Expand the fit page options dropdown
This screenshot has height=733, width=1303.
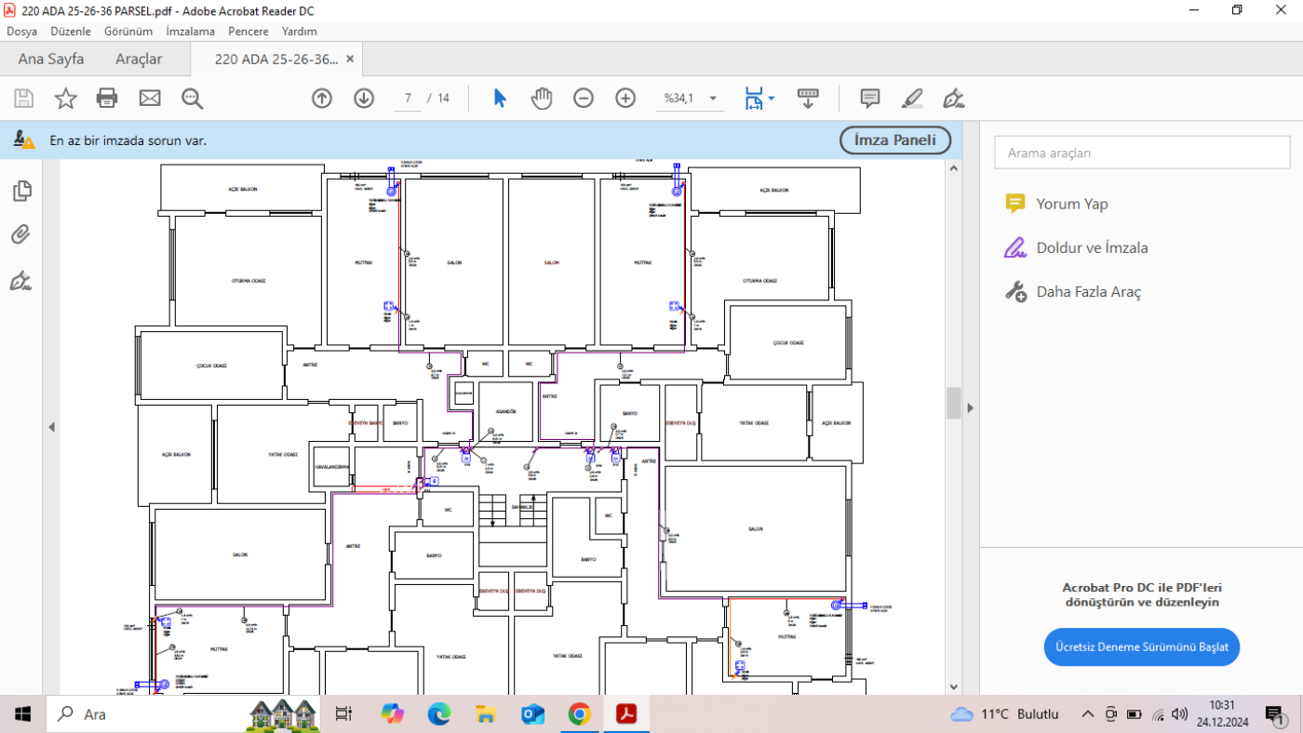tap(772, 98)
